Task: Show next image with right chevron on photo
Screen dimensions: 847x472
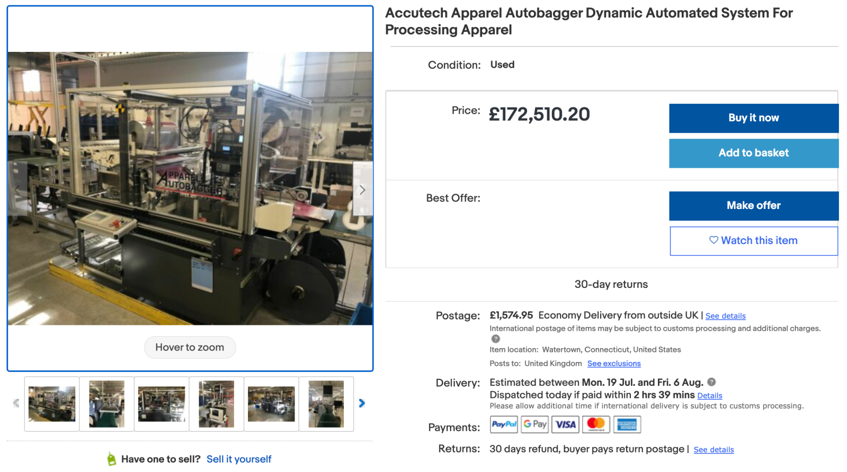Action: [x=362, y=189]
